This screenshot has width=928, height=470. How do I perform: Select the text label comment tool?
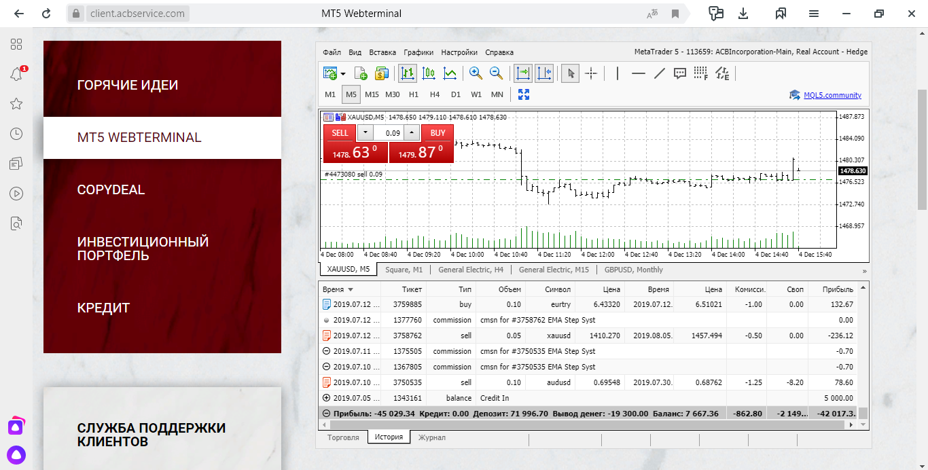pyautogui.click(x=680, y=73)
